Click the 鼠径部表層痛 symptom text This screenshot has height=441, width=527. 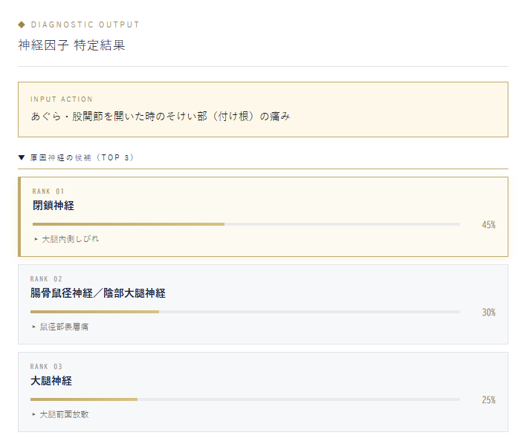click(64, 327)
